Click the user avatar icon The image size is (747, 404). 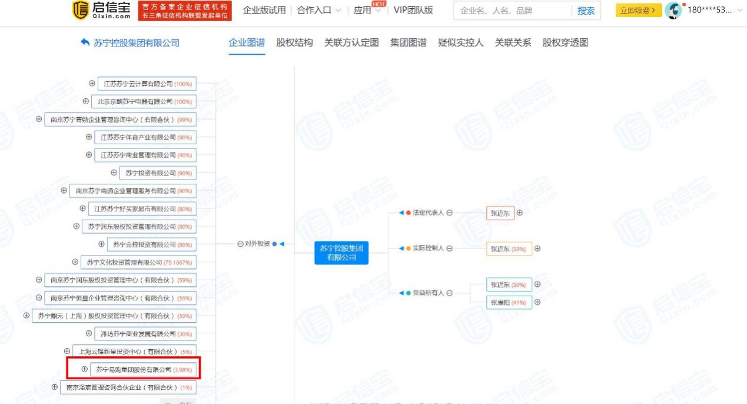(x=674, y=11)
